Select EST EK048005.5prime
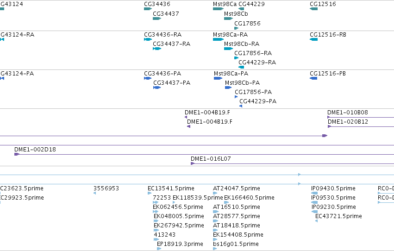 [x=179, y=216]
